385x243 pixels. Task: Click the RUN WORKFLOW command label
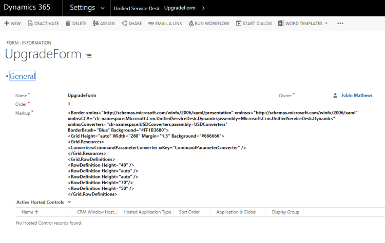click(212, 24)
